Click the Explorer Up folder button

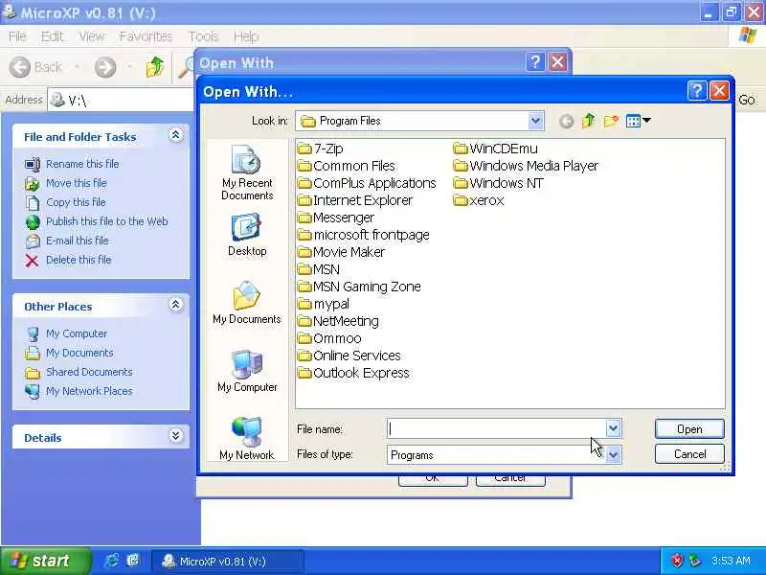[155, 67]
